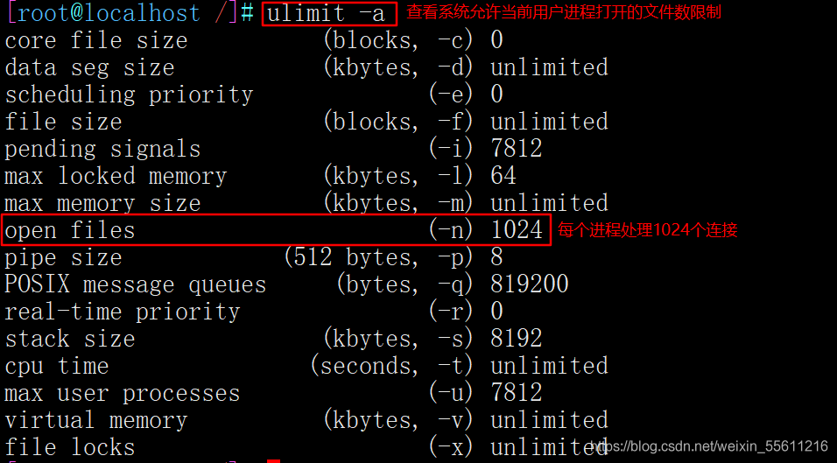
Task: Click the 'pending signals' label
Action: (x=102, y=149)
